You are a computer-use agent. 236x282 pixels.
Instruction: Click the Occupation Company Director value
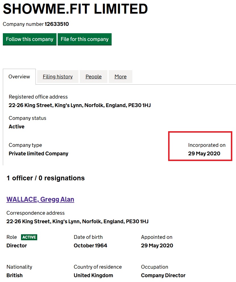(163, 275)
